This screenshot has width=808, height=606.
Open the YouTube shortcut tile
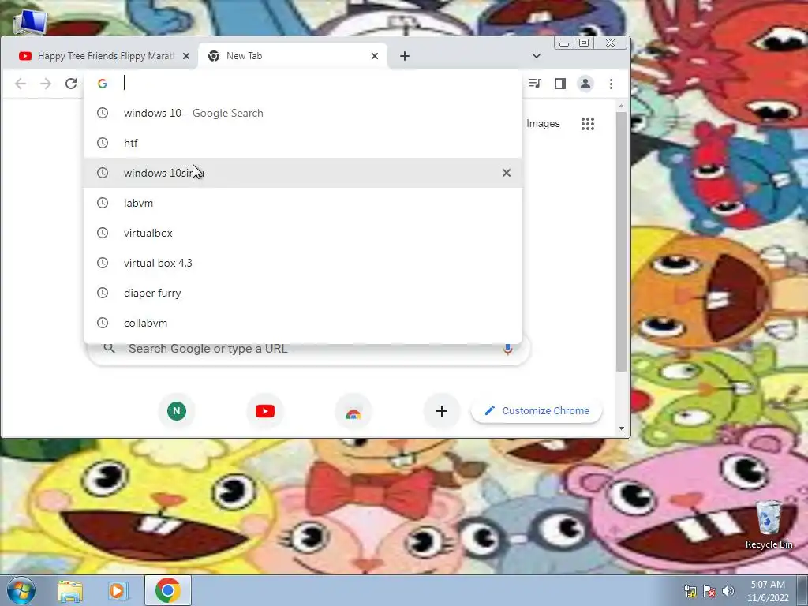pos(265,410)
